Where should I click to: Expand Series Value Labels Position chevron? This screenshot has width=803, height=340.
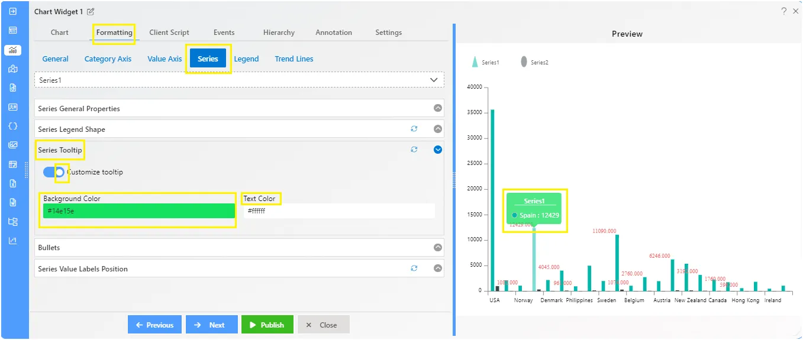tap(438, 268)
